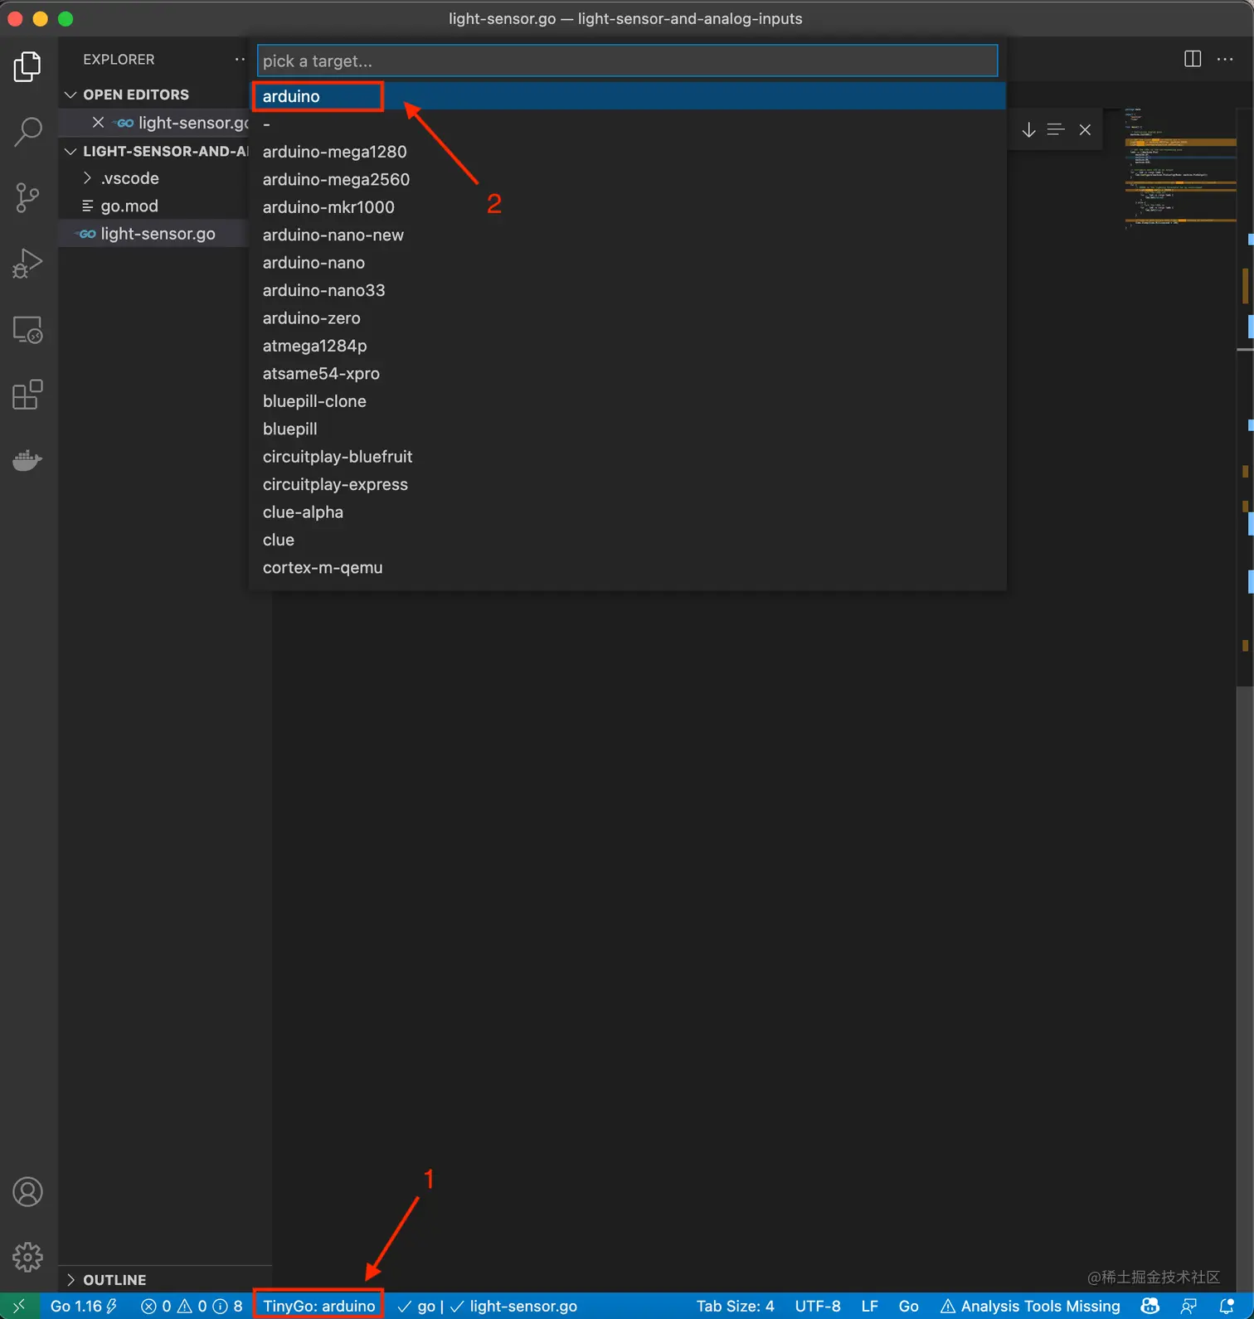Image resolution: width=1254 pixels, height=1319 pixels.
Task: Click Go 1.16 version in status bar
Action: point(84,1306)
